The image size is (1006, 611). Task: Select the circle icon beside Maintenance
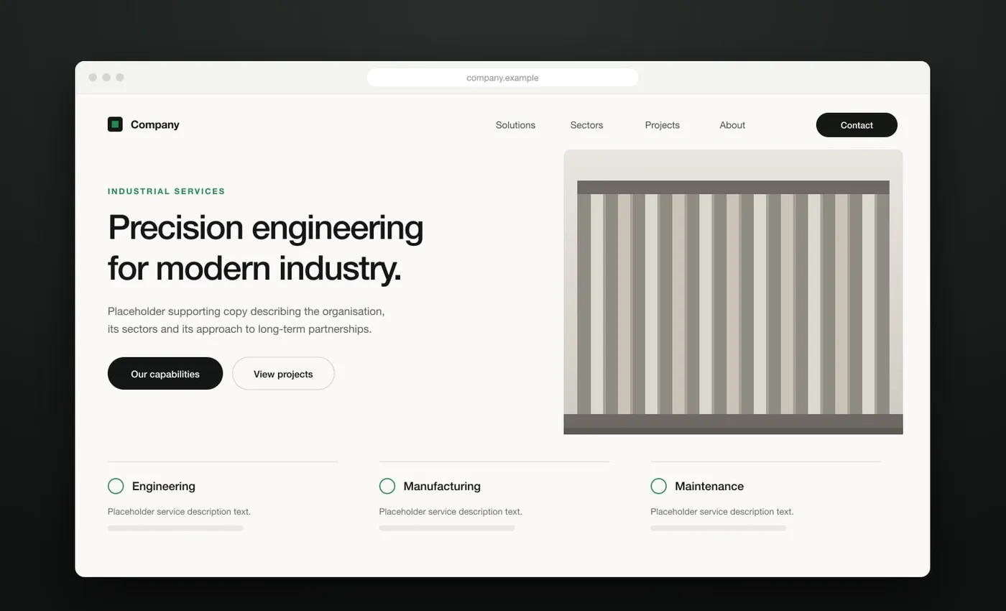click(x=659, y=486)
